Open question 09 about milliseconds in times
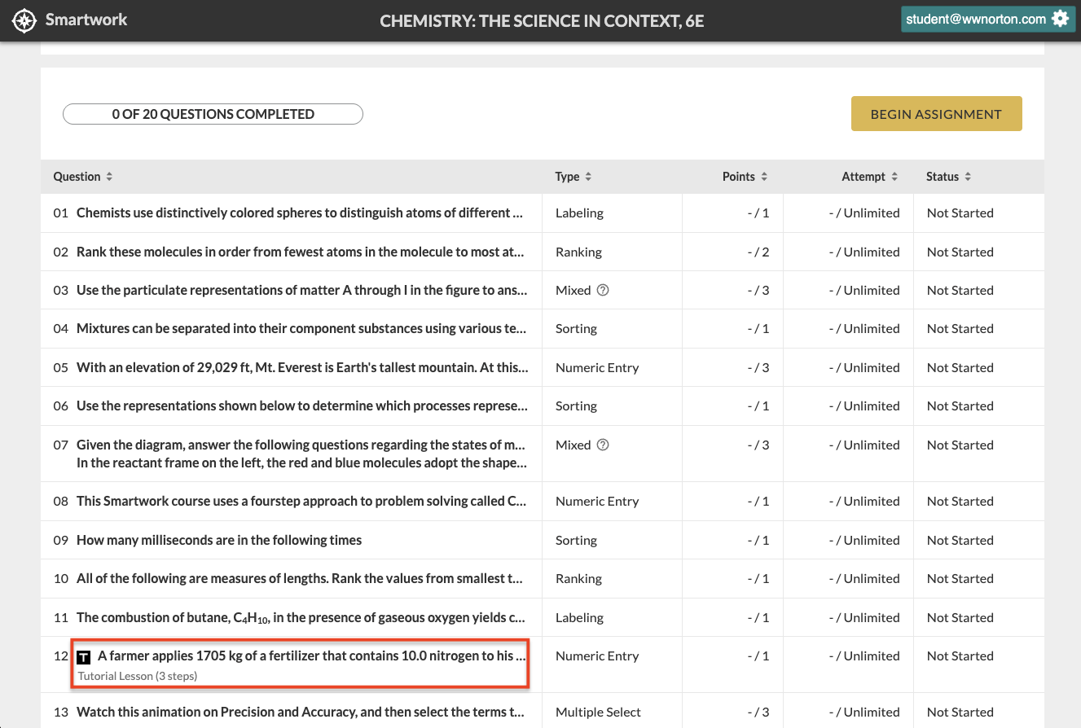Screen dimensions: 1081x728 [x=219, y=541]
